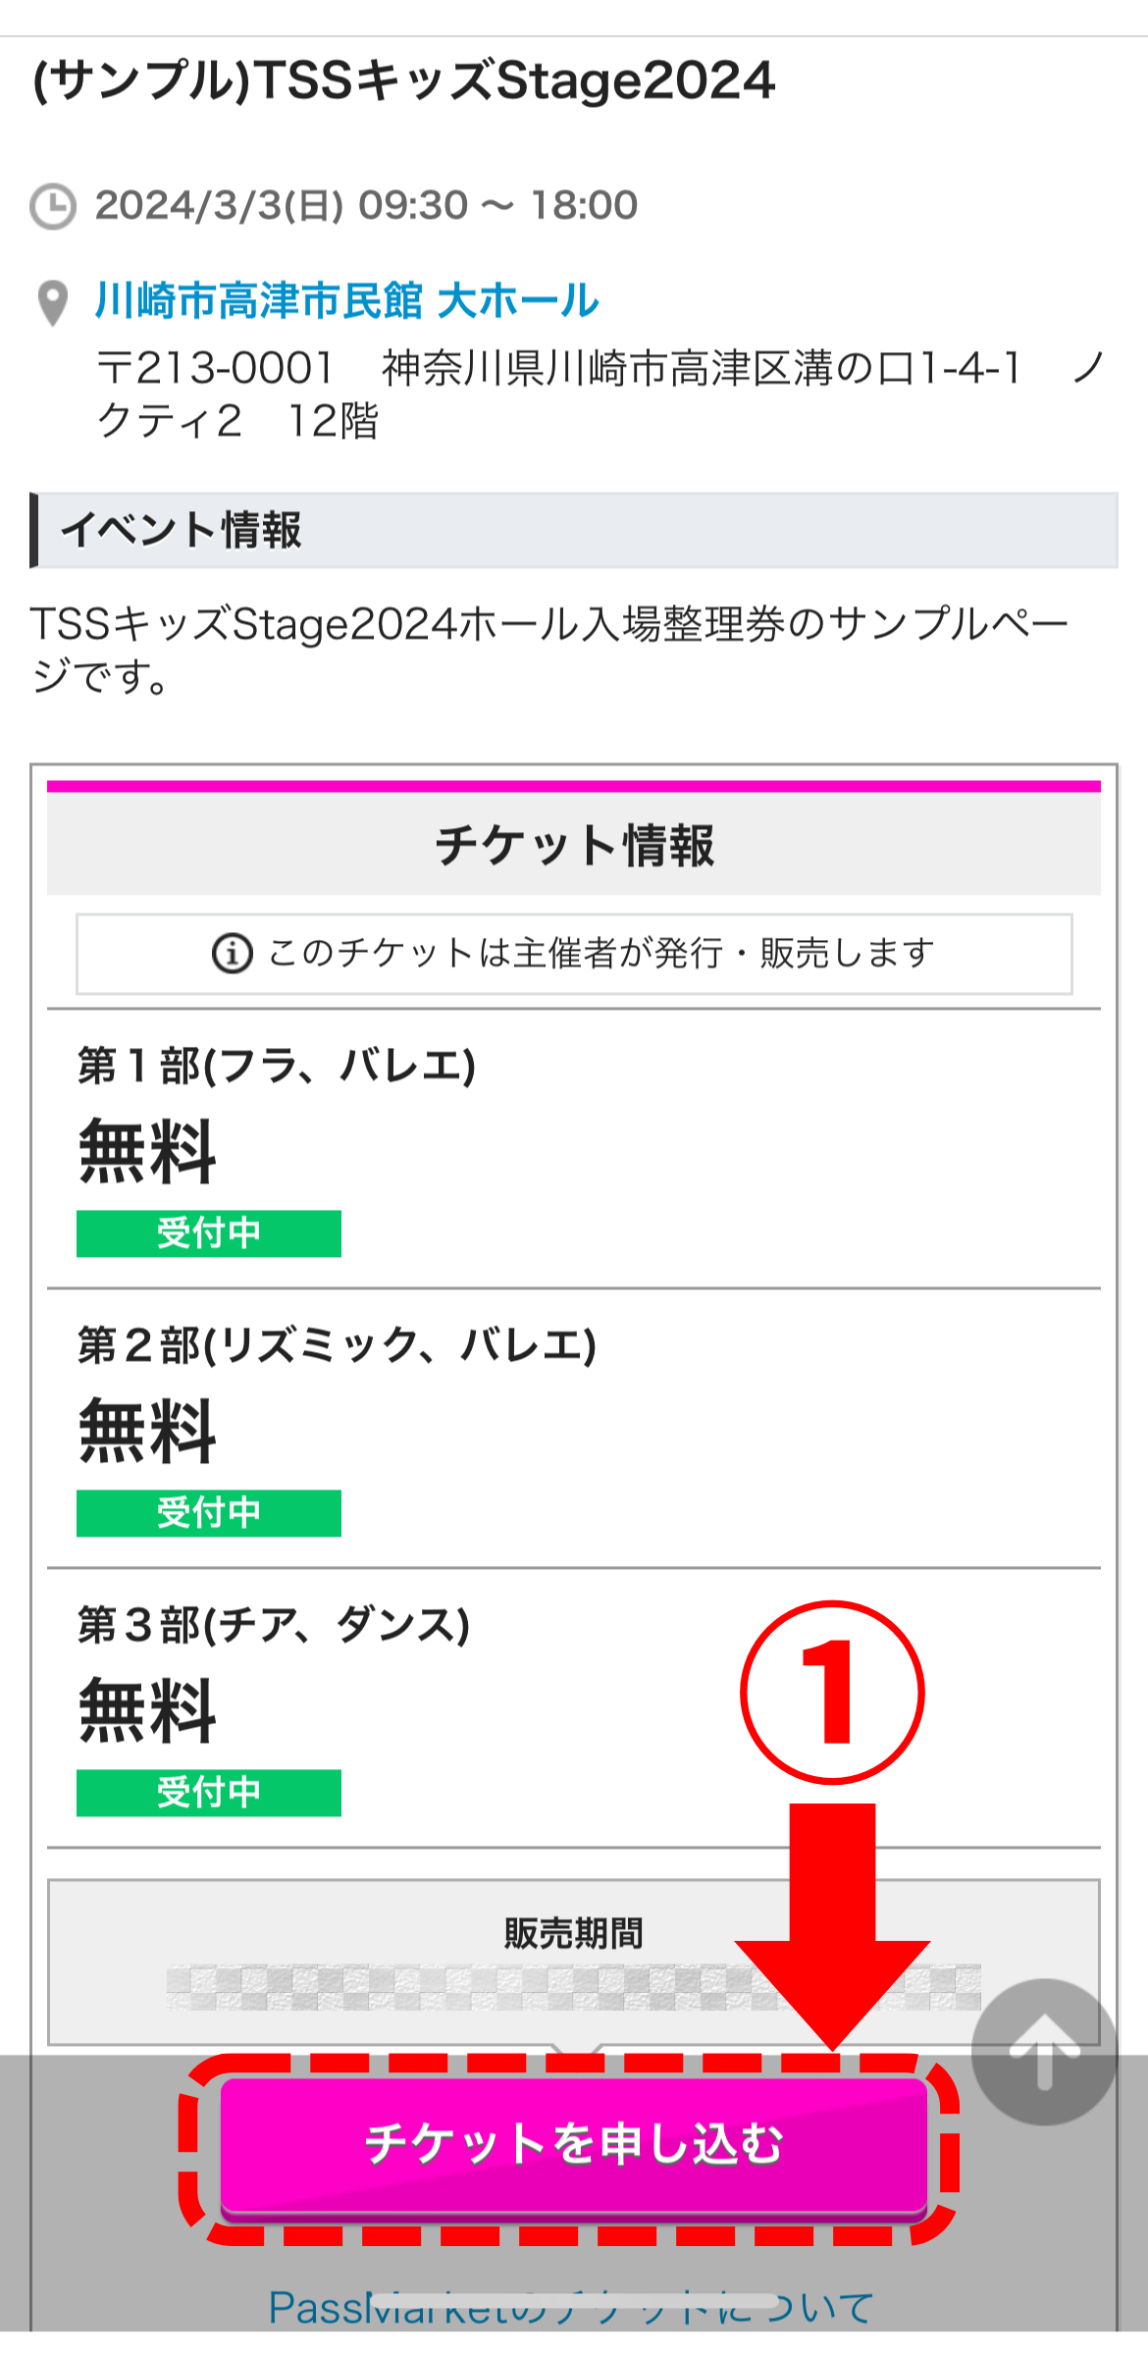The image size is (1148, 2355).
Task: Click the red circled number 1 annotation
Action: point(832,1692)
